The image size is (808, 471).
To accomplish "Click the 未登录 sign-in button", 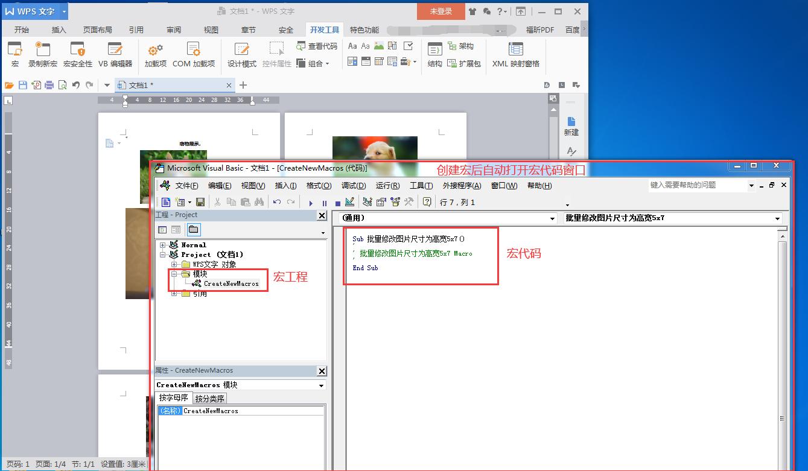I will point(441,11).
